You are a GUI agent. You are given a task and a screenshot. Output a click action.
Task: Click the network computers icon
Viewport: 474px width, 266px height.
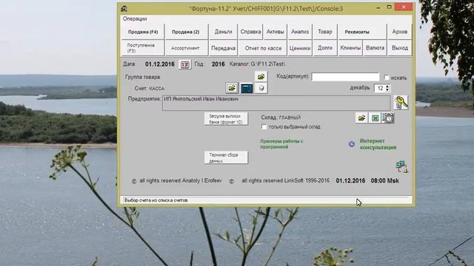click(x=401, y=166)
